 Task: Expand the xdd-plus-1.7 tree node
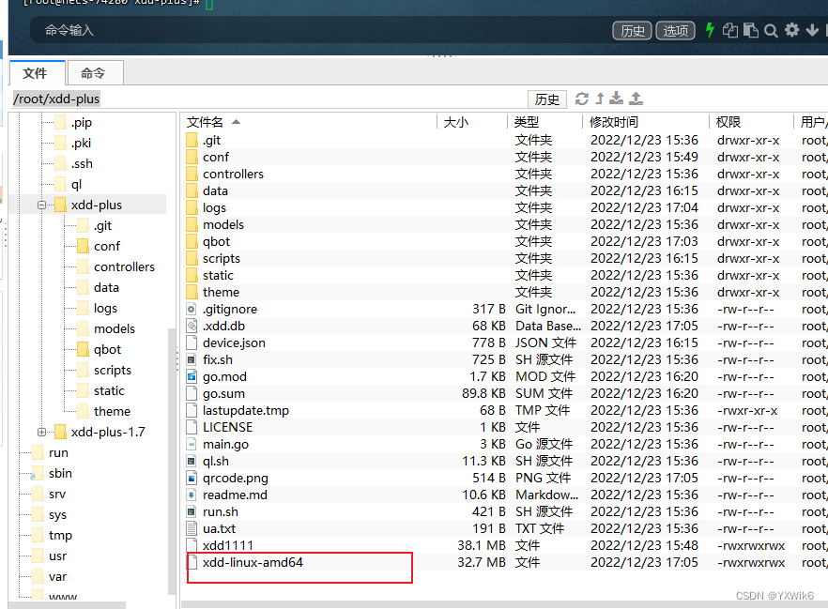pyautogui.click(x=41, y=432)
